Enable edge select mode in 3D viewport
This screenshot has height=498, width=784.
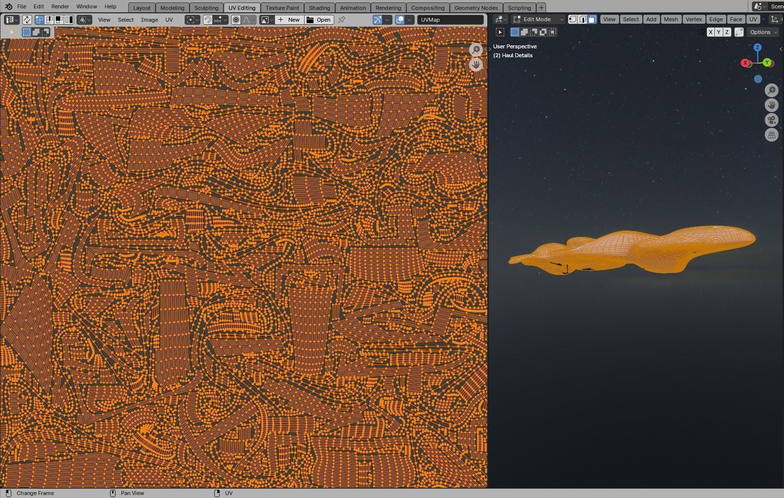point(583,19)
